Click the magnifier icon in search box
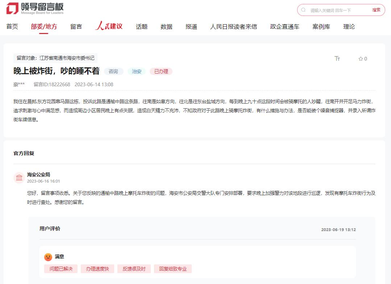Screen dimensions: 391x284 303,10
